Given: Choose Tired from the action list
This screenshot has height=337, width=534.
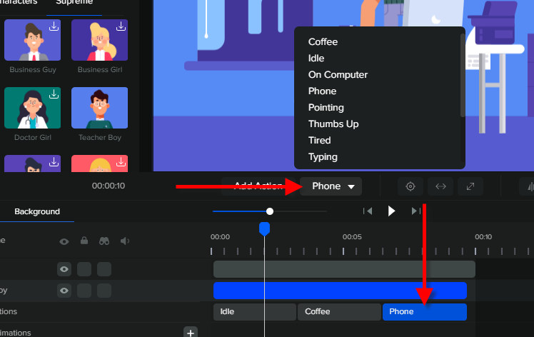Looking at the screenshot, I should coord(319,140).
